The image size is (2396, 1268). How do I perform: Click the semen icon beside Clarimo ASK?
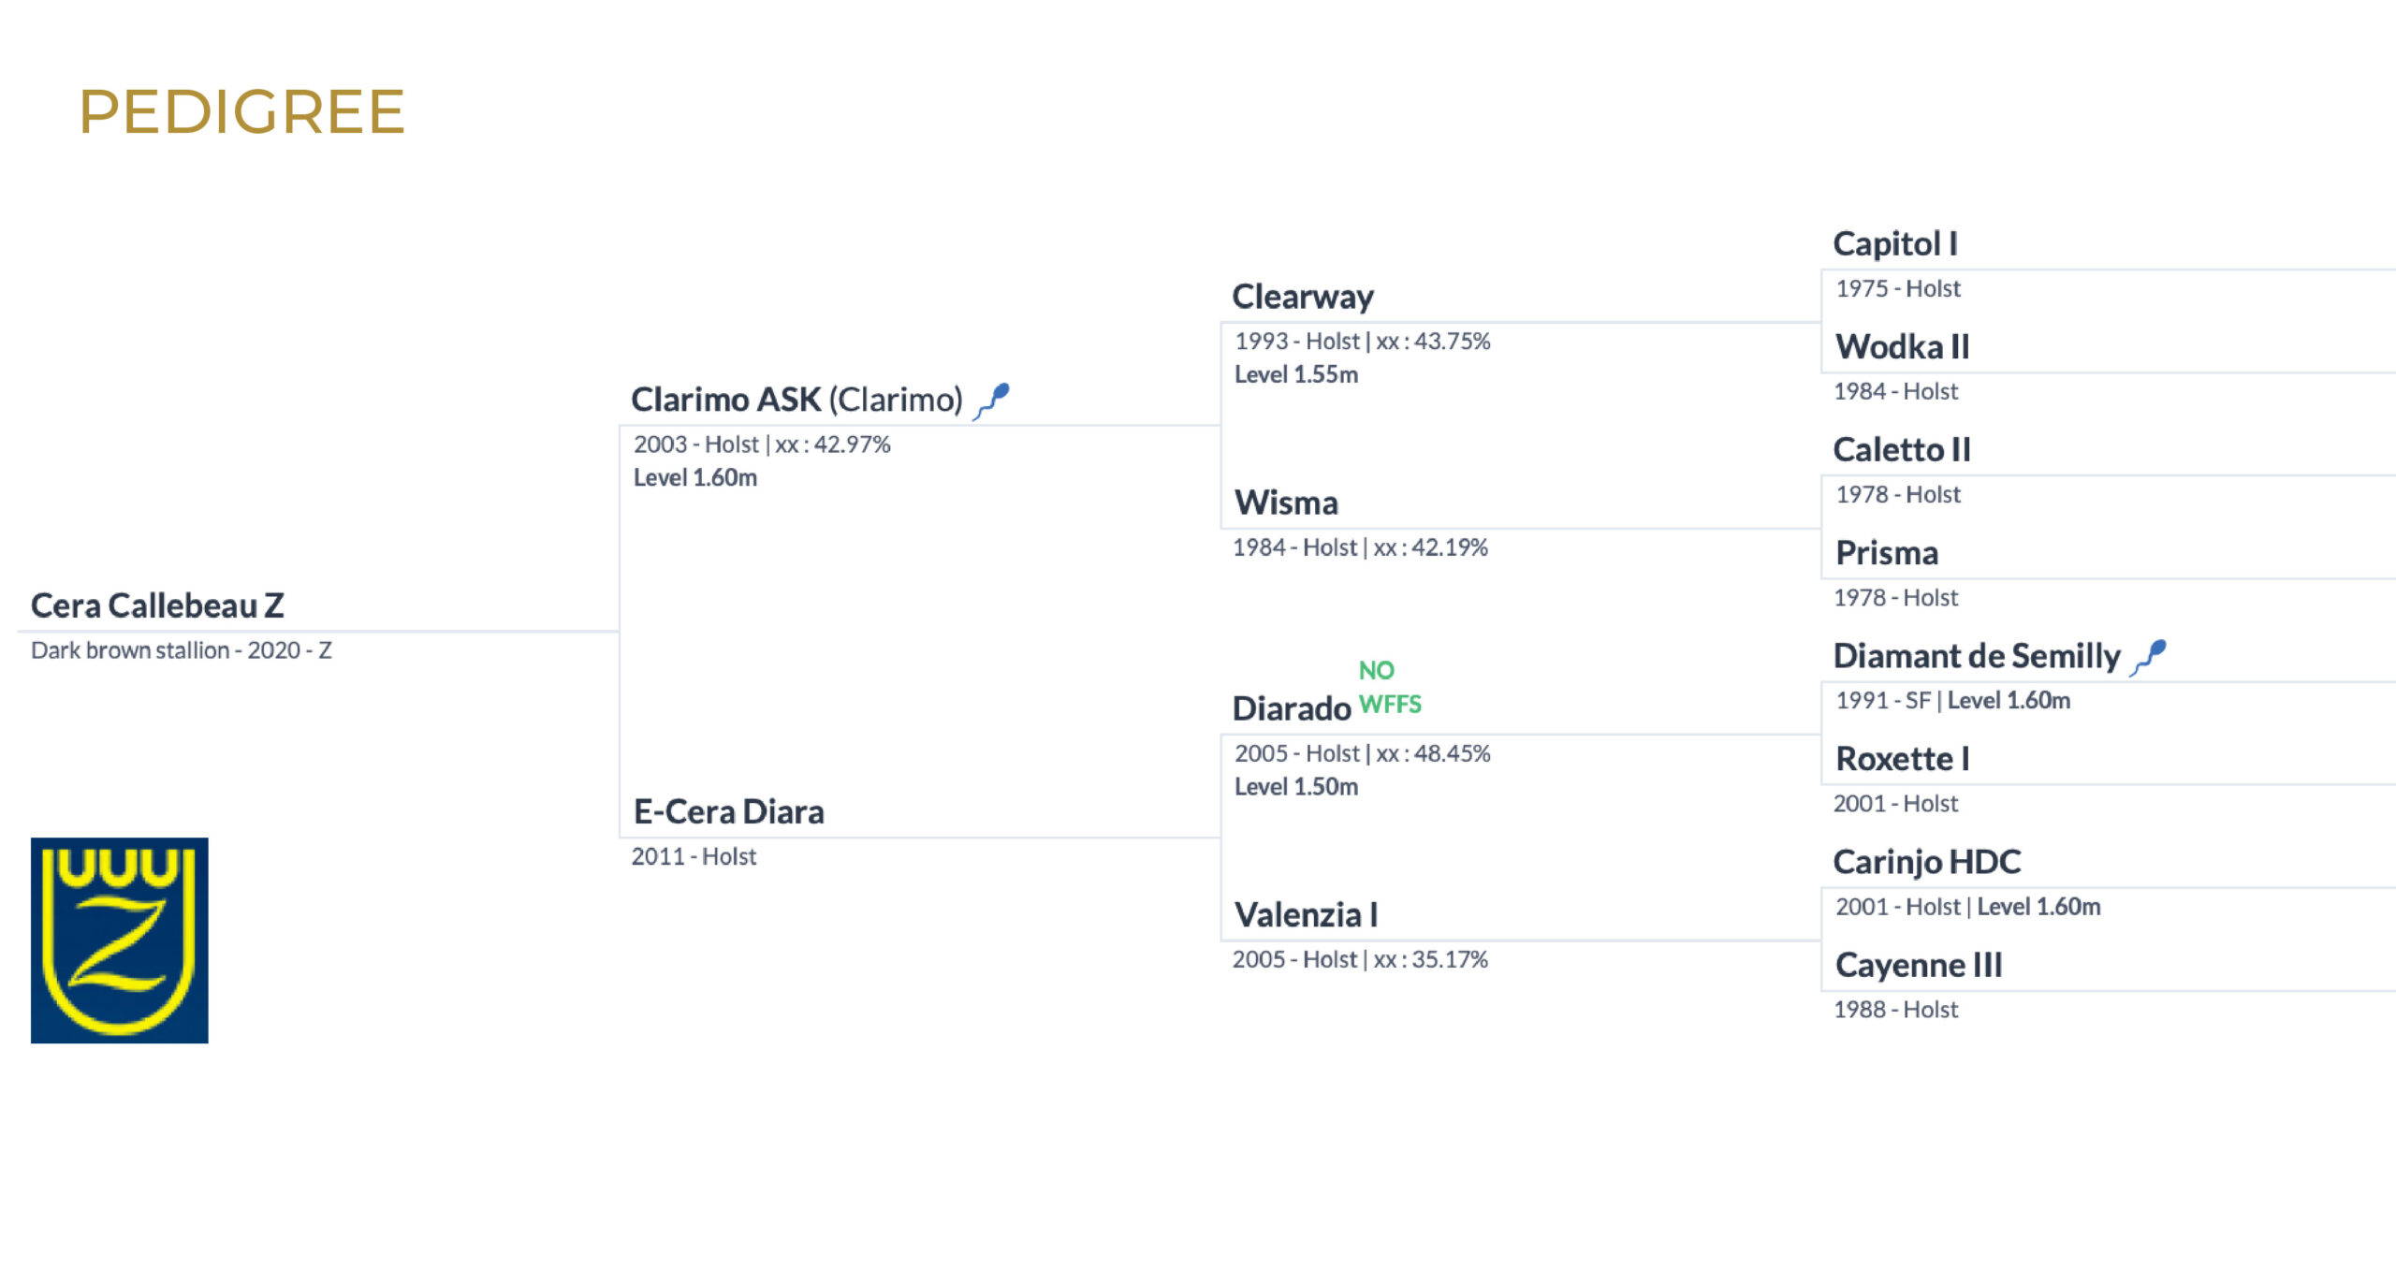(x=992, y=401)
